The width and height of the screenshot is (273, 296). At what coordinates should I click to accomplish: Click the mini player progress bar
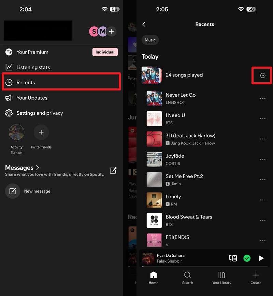pos(205,267)
